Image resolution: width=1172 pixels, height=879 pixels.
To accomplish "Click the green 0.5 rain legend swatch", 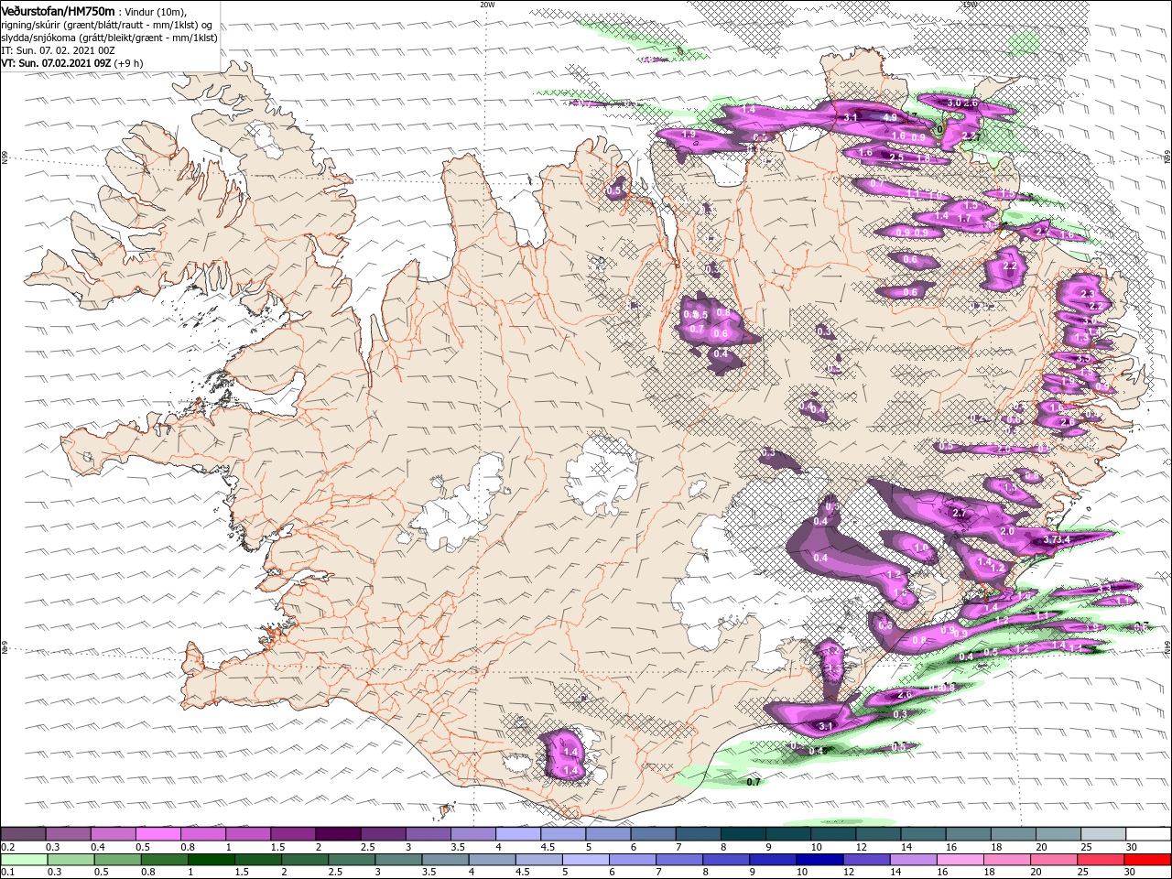I will click(x=118, y=860).
